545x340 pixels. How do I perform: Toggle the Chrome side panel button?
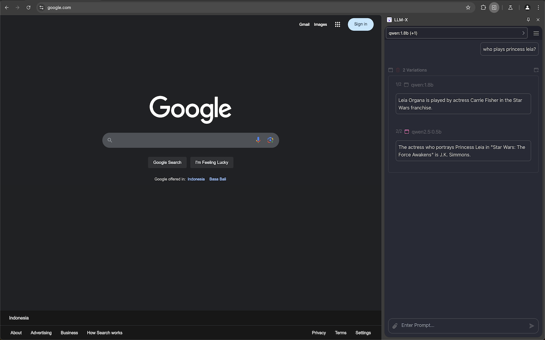[x=494, y=8]
